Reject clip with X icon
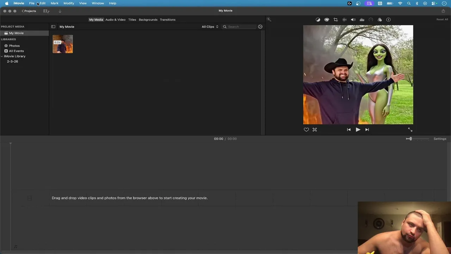The image size is (451, 254). 315,130
